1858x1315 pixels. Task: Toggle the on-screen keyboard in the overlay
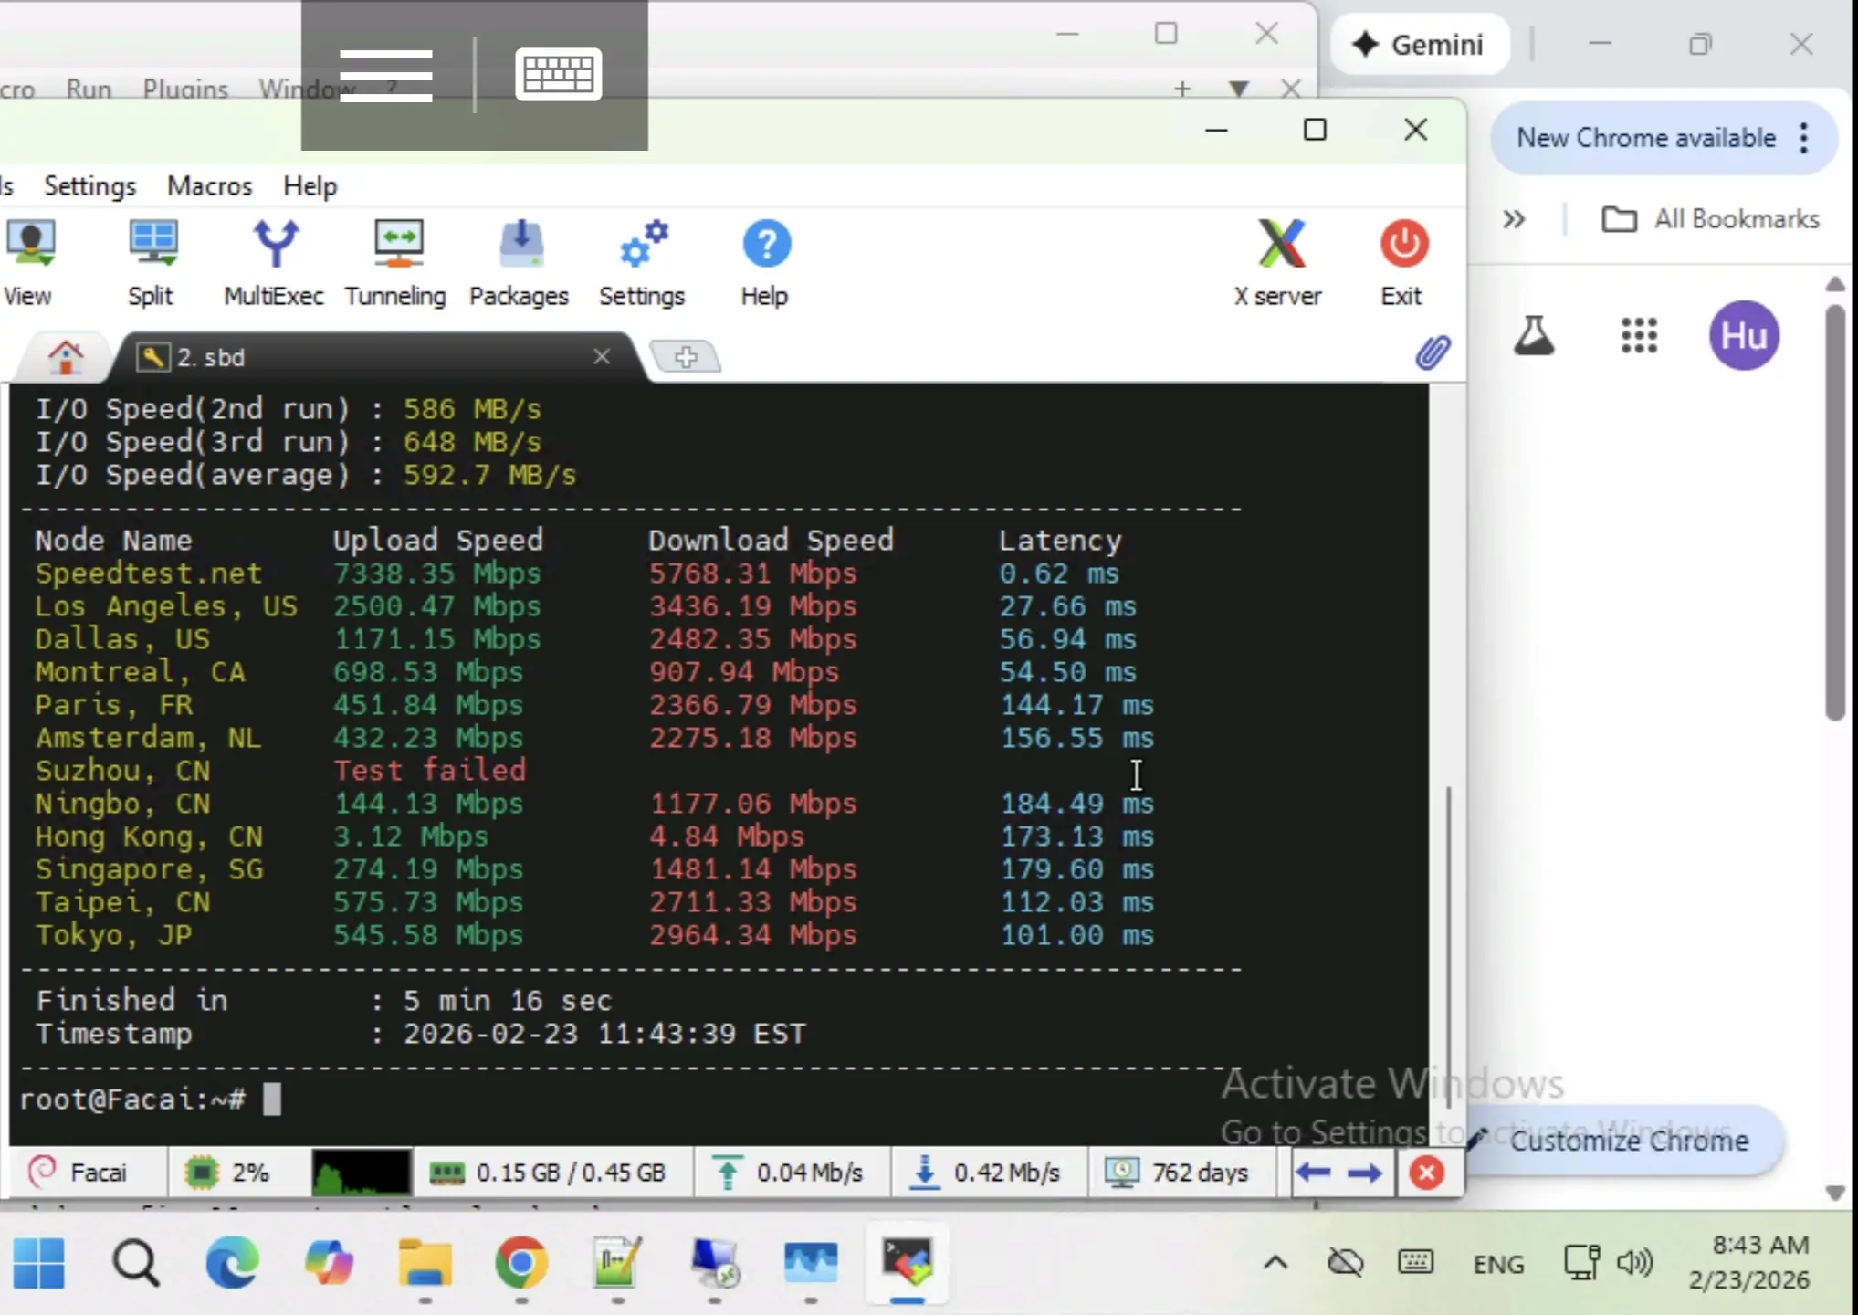tap(558, 74)
